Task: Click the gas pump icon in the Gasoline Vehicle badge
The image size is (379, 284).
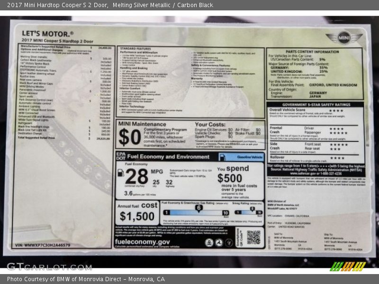Action: point(223,157)
